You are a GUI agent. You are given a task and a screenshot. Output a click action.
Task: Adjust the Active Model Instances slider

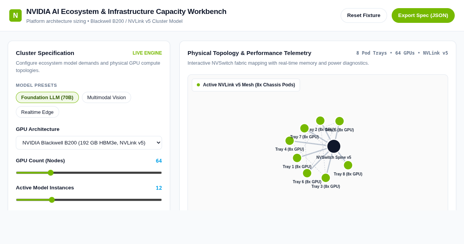point(89,200)
